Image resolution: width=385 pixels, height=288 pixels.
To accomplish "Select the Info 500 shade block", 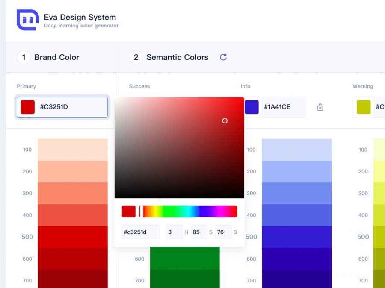I will [x=297, y=237].
